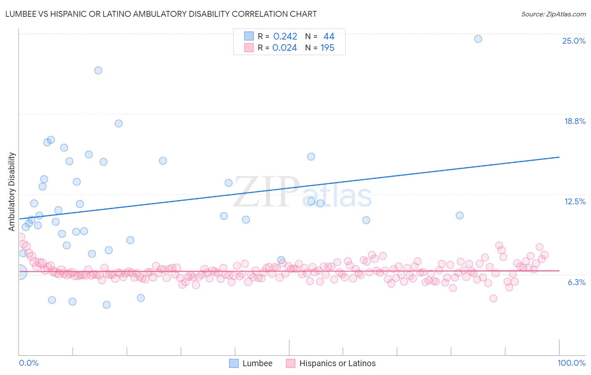Click the 25.0% y-axis label
The height and width of the screenshot is (375, 591).
pos(574,41)
